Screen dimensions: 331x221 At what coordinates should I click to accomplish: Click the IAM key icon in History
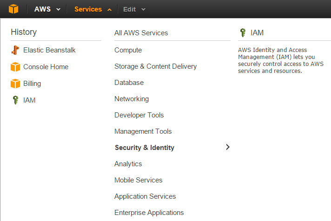click(15, 100)
